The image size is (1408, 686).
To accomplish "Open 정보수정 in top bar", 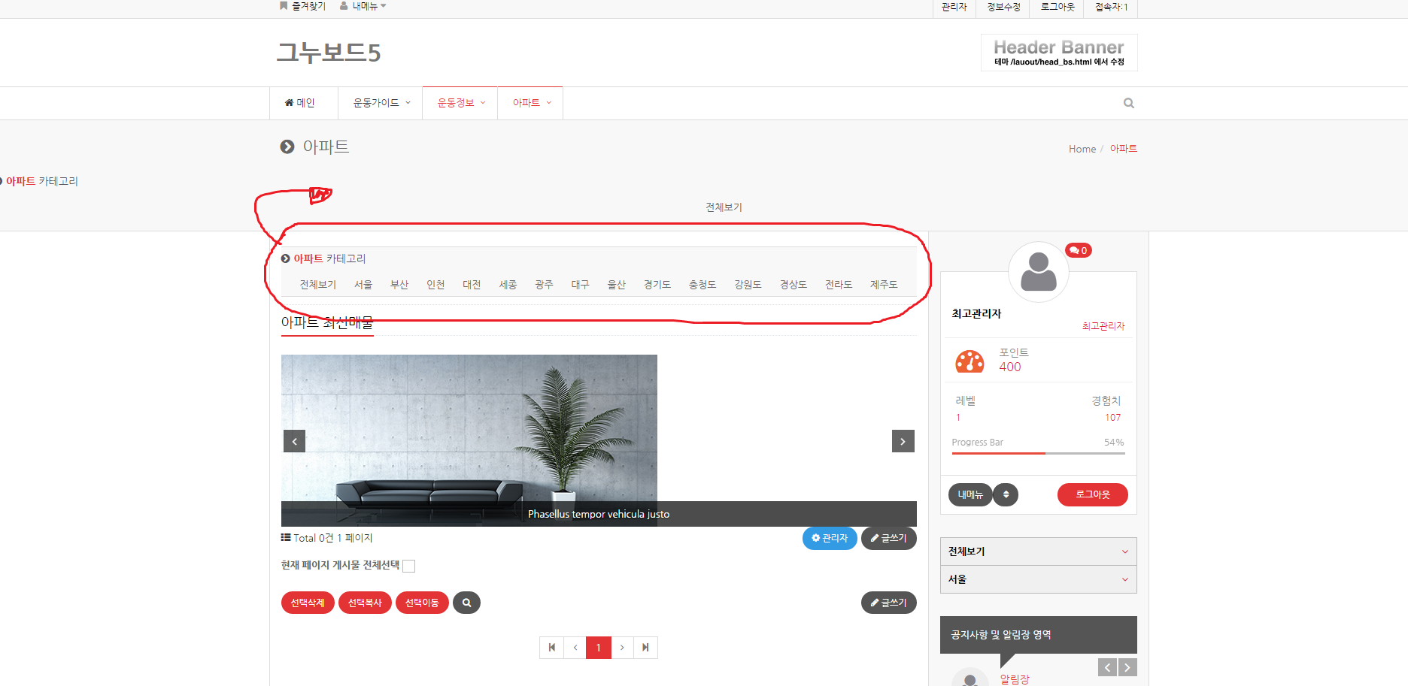I will (1003, 7).
